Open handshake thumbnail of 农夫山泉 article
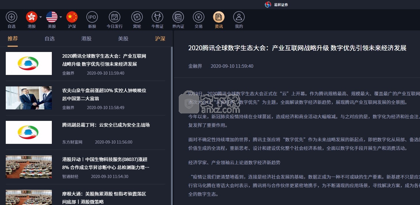The width and height of the screenshot is (420, 205). click(x=29, y=98)
